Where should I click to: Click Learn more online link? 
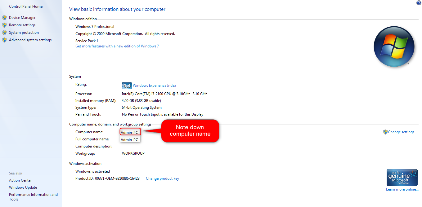[x=402, y=189]
